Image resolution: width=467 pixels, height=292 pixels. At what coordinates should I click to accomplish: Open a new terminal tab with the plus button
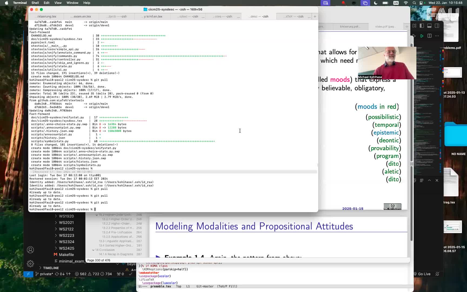(315, 16)
